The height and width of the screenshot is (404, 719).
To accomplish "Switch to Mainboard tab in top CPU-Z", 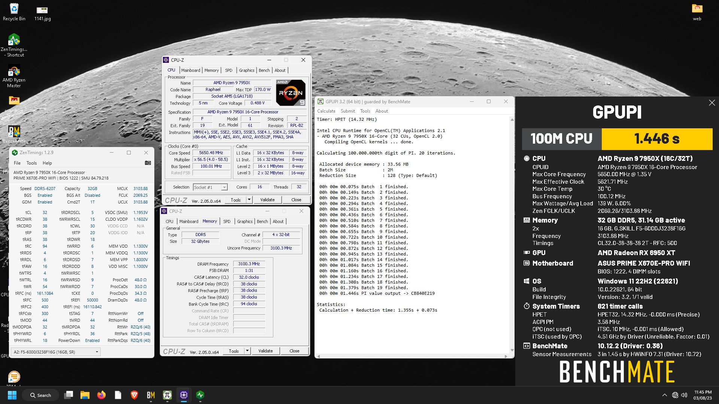I will (x=191, y=70).
